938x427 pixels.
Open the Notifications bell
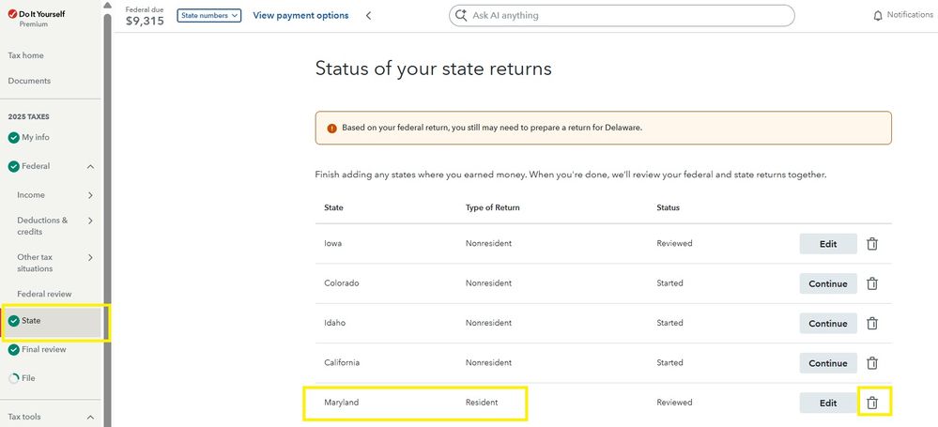878,16
